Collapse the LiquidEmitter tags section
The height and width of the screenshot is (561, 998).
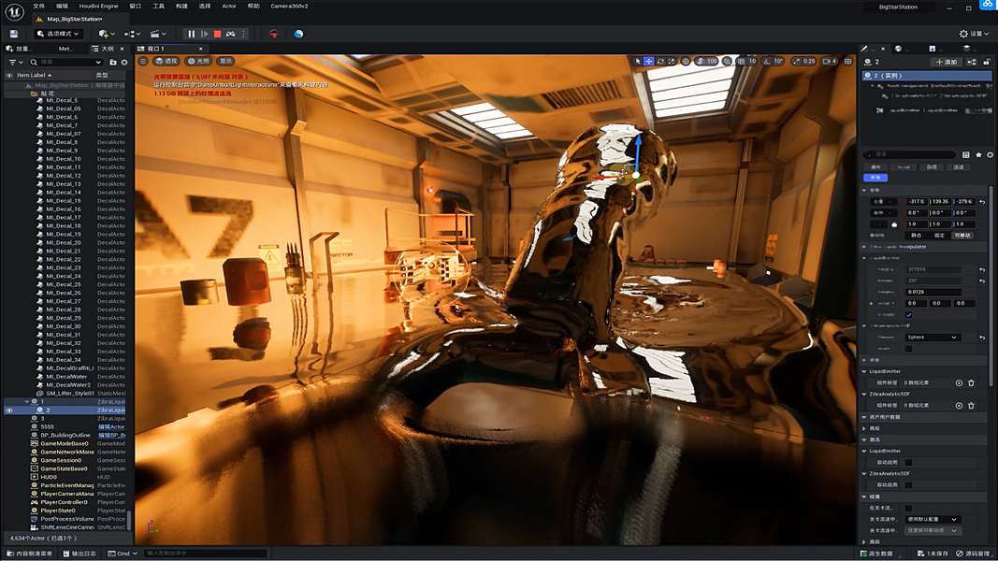click(864, 371)
